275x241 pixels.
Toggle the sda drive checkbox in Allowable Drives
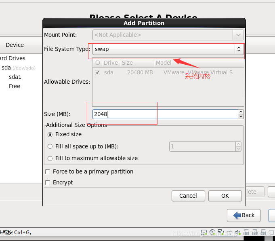pos(97,72)
